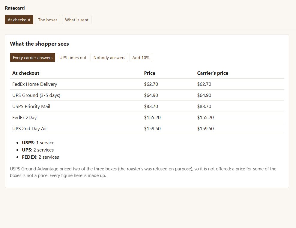Click UPS 2nd Day Air's Price value $159.50
The image size is (296, 228).
click(x=152, y=129)
